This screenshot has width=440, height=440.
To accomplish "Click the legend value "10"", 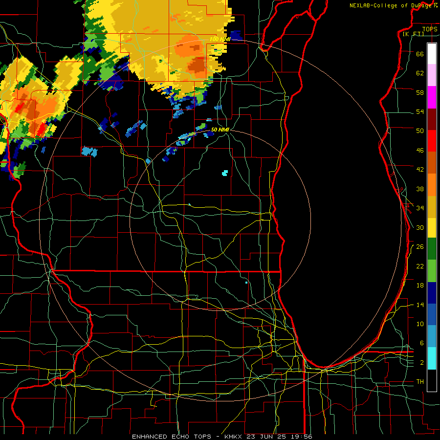I will 420,324.
